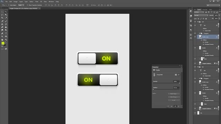This screenshot has width=221, height=124.
Task: Open the Paragraph panel icon
Action: pyautogui.click(x=191, y=30)
